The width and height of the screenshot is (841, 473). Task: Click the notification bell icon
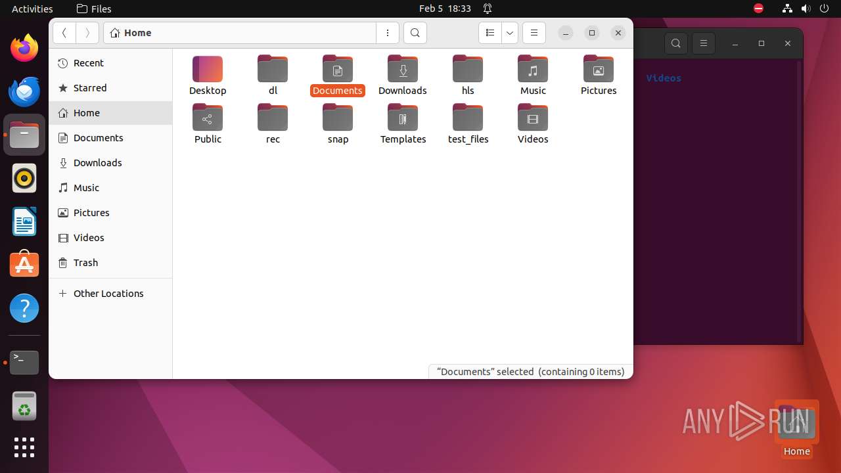[488, 9]
